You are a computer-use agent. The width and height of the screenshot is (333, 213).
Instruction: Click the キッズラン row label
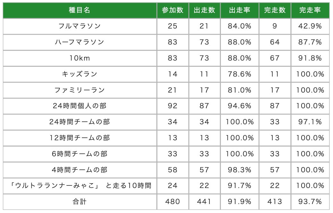[x=80, y=74]
